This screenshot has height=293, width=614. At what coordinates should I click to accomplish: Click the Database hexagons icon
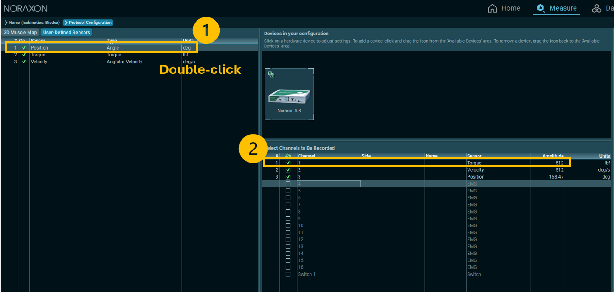597,8
